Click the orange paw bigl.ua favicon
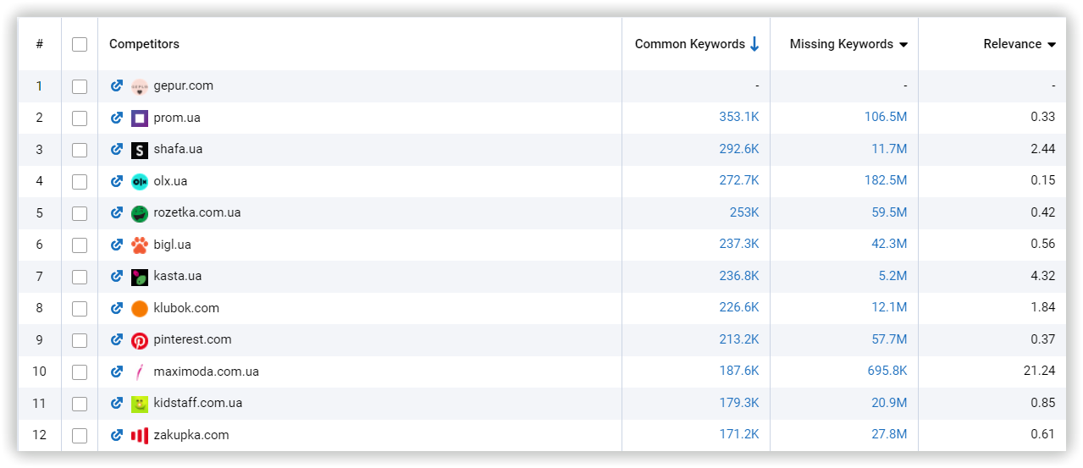This screenshot has height=468, width=1083. (x=140, y=245)
